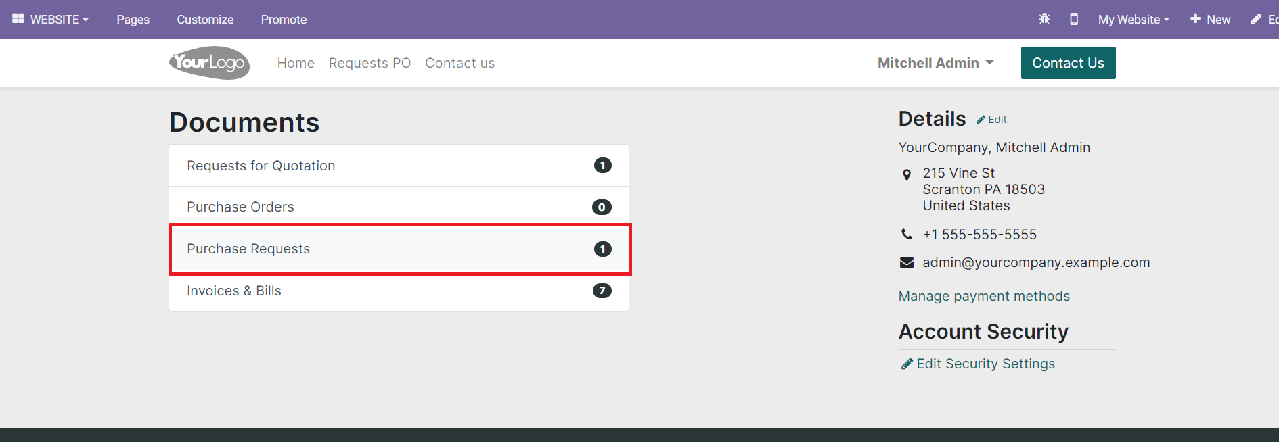The width and height of the screenshot is (1279, 442).
Task: Toggle the mobile preview phone icon
Action: pyautogui.click(x=1074, y=19)
